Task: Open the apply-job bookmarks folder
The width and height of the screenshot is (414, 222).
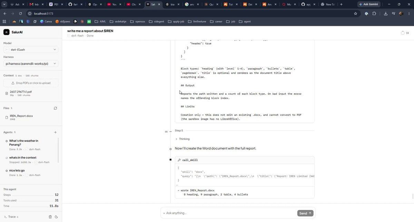Action: (175, 21)
